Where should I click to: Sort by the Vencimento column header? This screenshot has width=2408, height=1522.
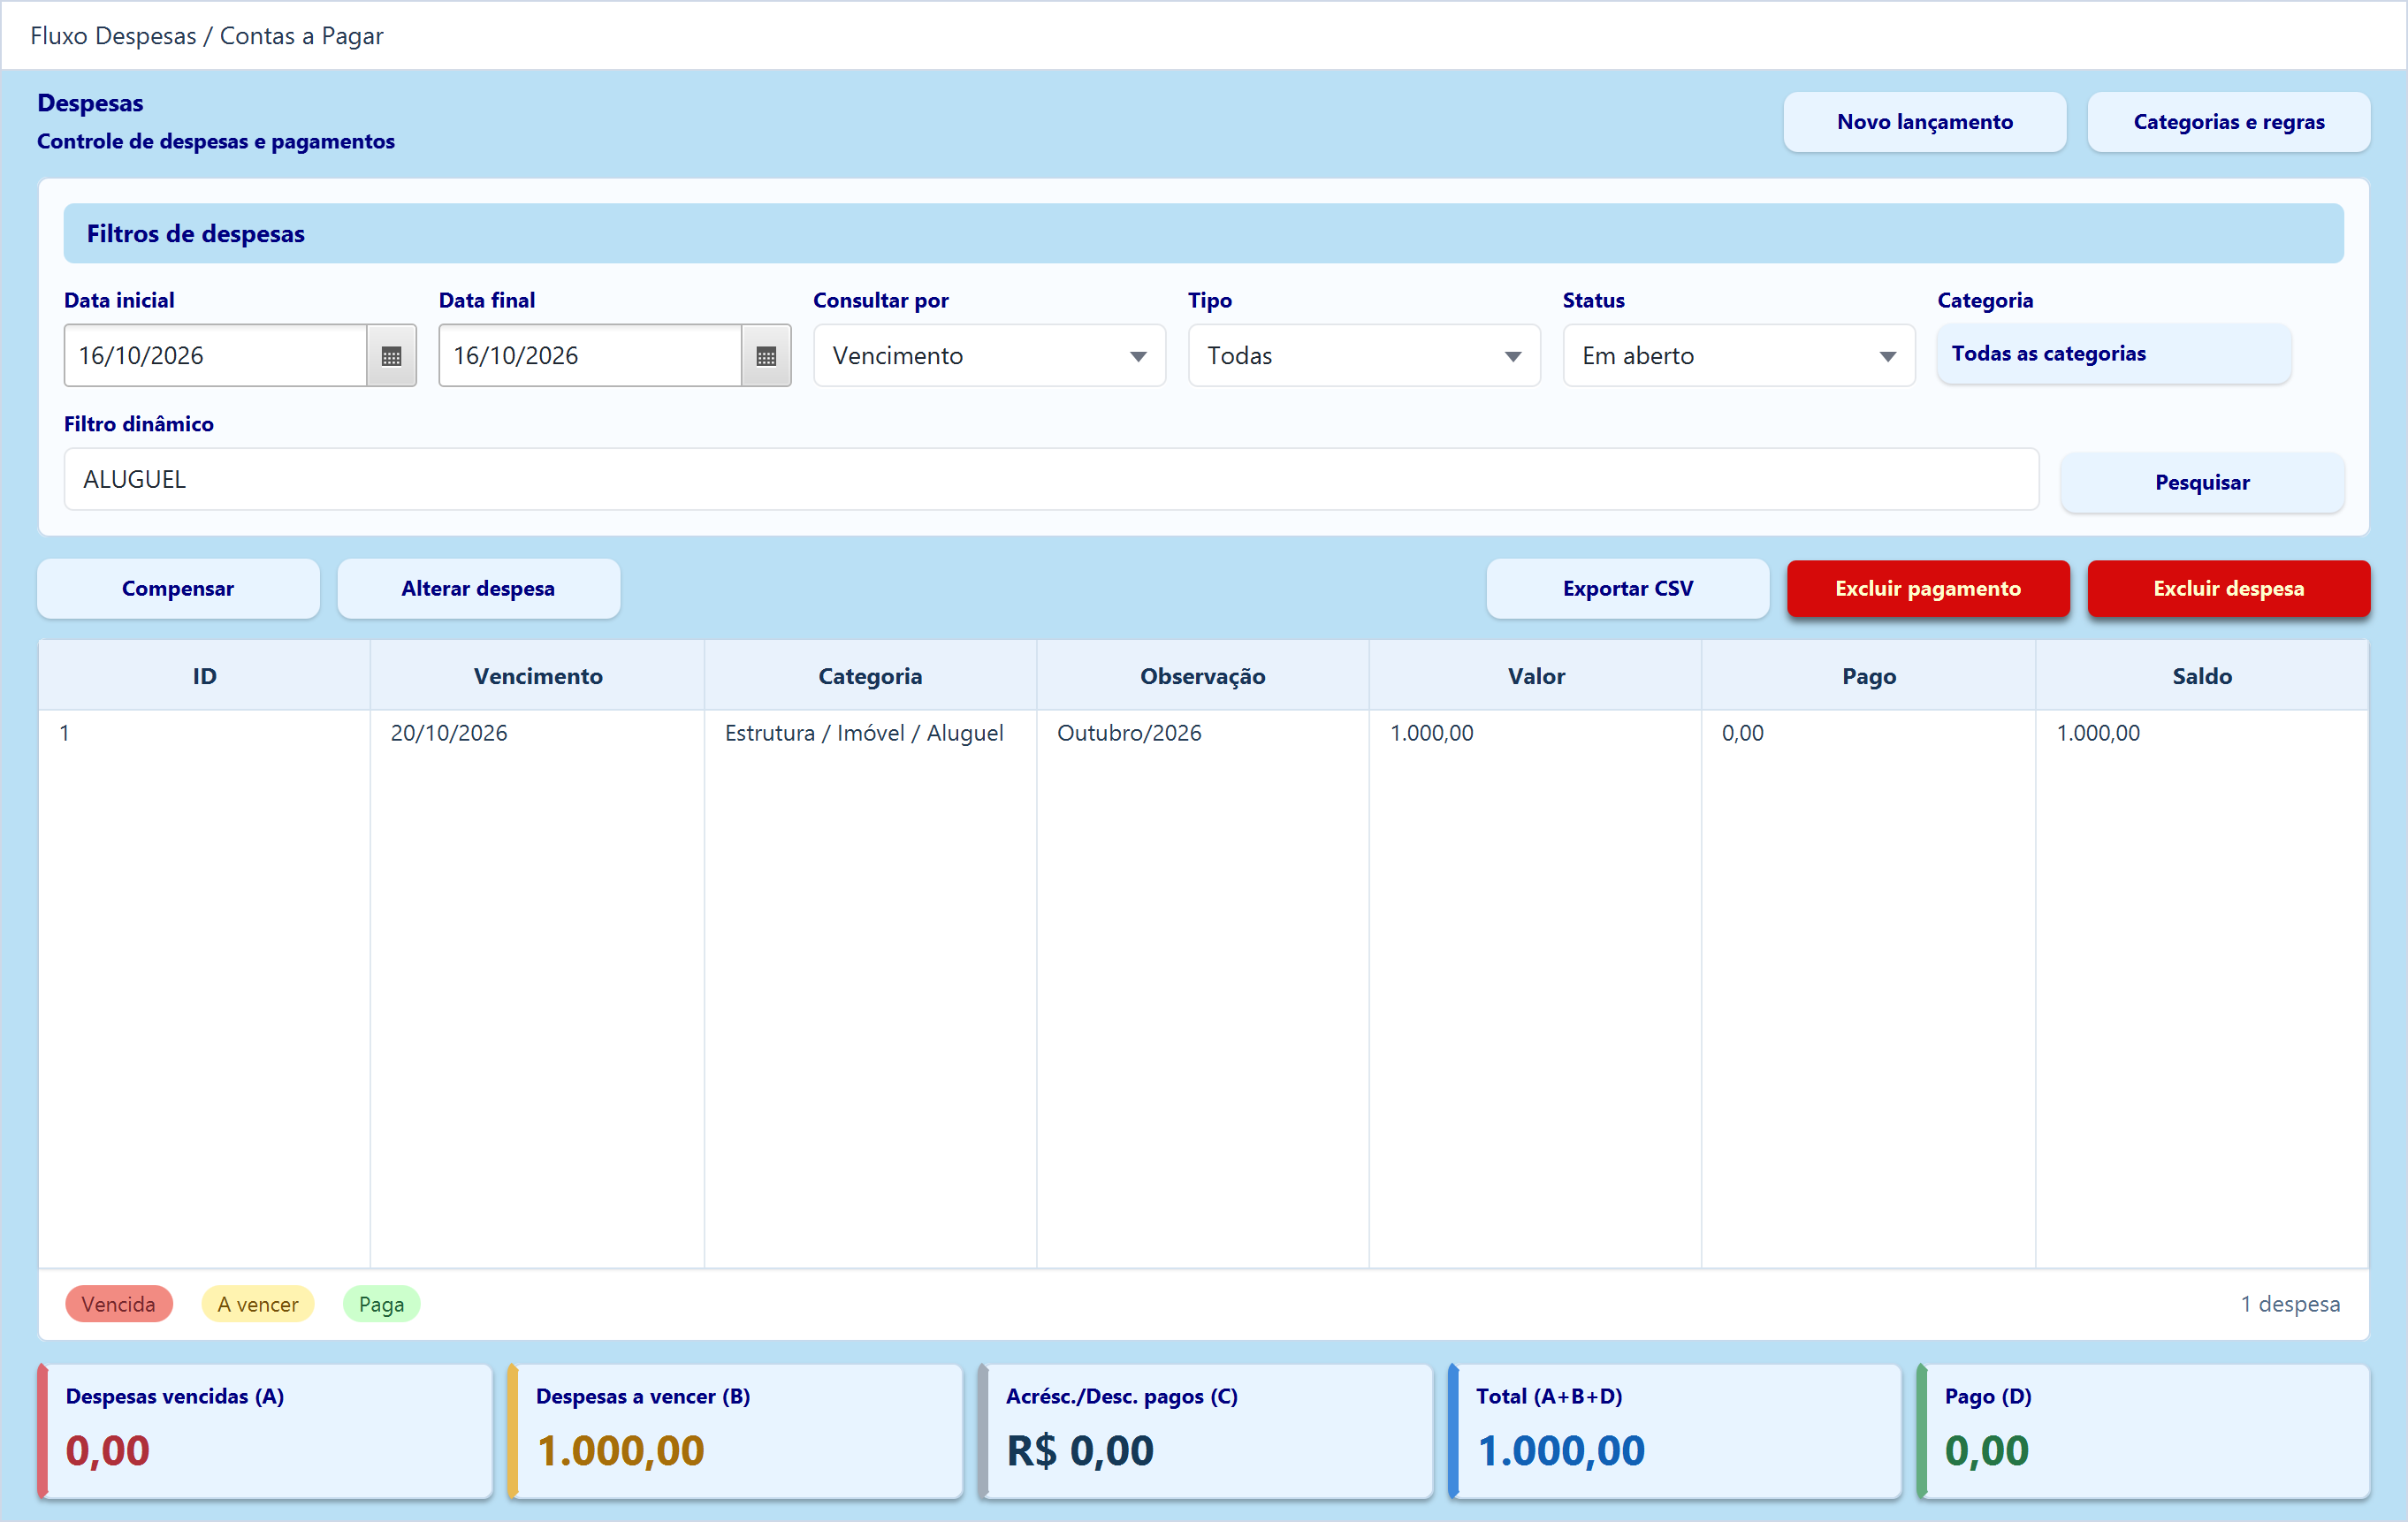click(538, 676)
